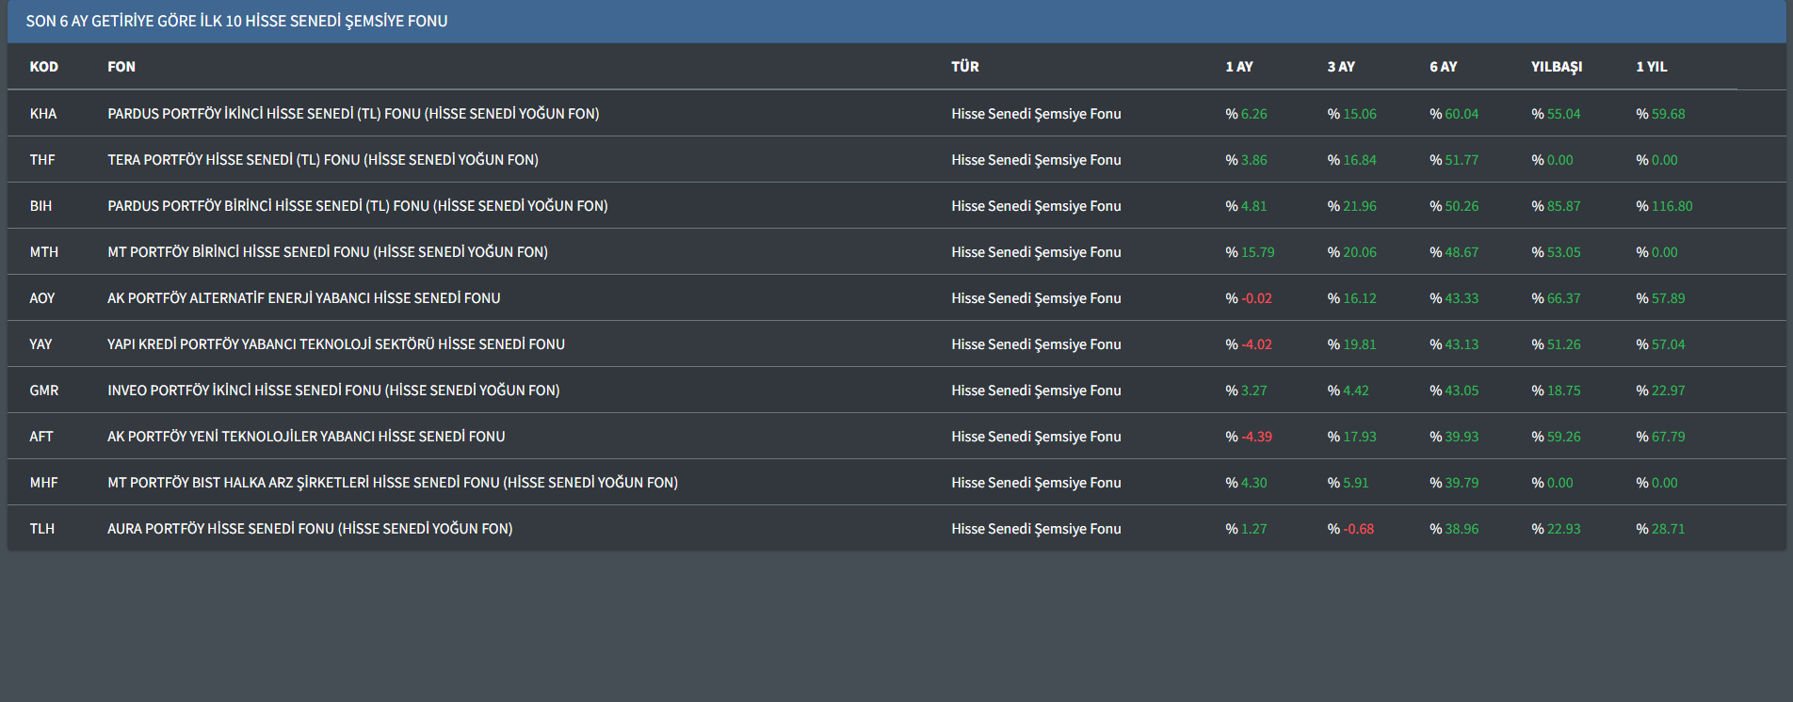This screenshot has height=702, width=1793.
Task: Open Aura Portföy Hisse Senedi fund
Action: [x=310, y=529]
